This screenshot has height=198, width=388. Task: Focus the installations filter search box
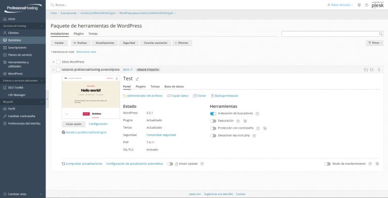[332, 34]
